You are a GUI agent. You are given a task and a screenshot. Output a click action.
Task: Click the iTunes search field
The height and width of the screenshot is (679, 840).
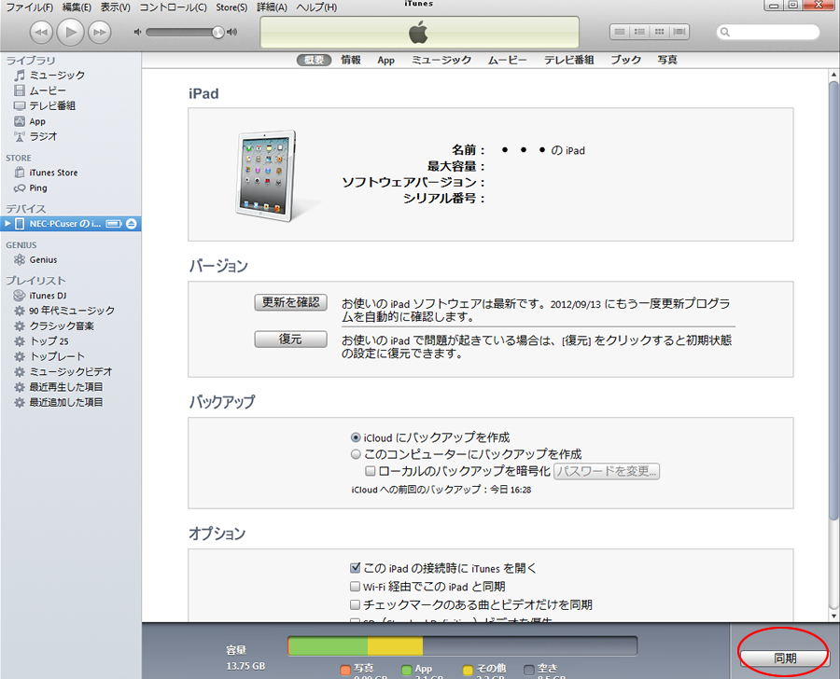768,32
